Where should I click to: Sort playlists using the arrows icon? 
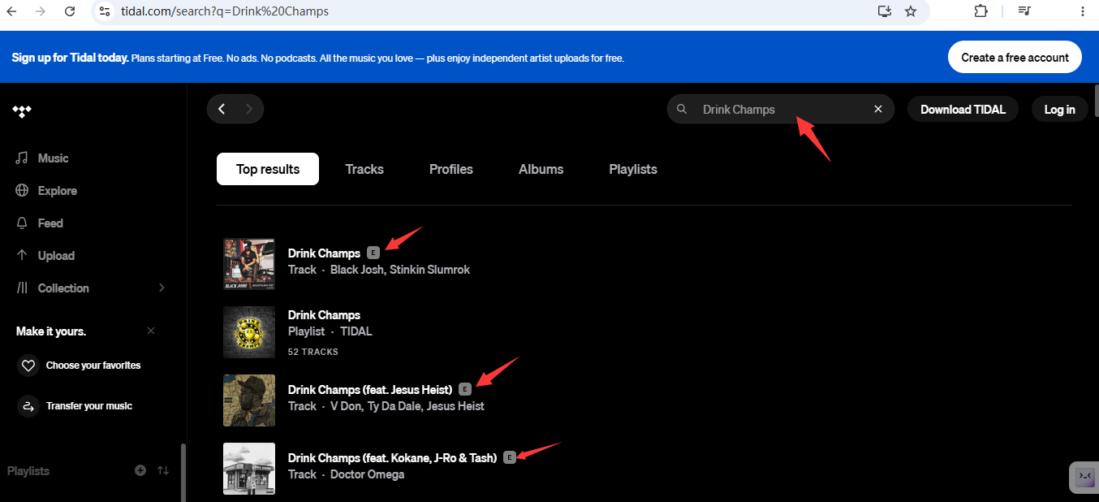pyautogui.click(x=163, y=470)
